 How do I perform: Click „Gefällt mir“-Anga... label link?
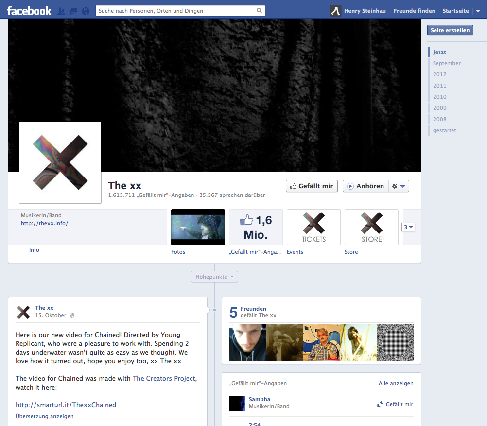[x=255, y=252]
